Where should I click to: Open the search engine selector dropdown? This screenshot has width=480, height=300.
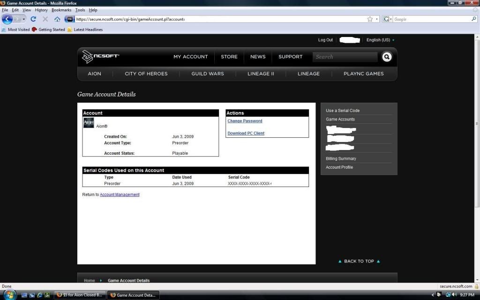point(388,19)
